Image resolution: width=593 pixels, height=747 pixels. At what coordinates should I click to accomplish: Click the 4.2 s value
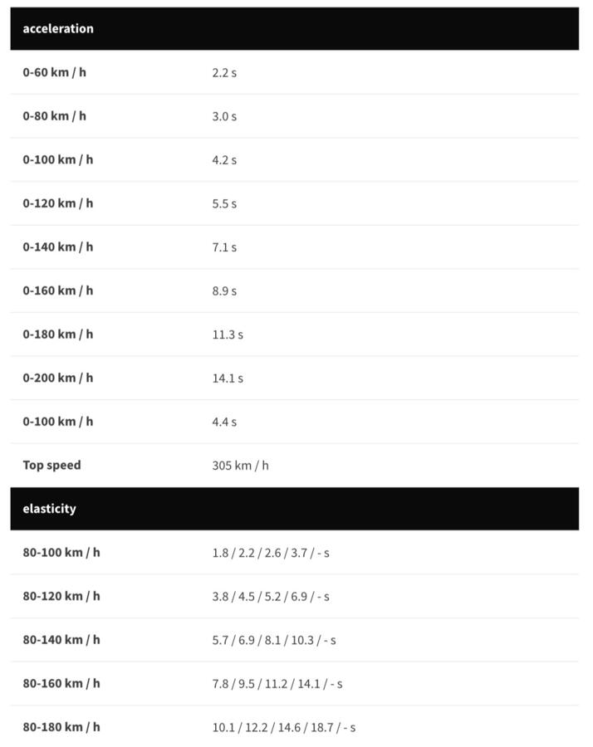[224, 160]
